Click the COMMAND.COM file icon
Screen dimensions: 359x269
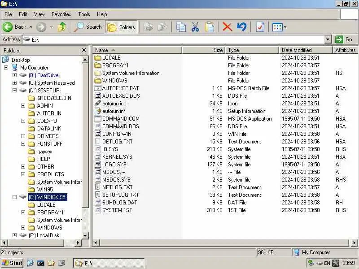[x=98, y=118]
